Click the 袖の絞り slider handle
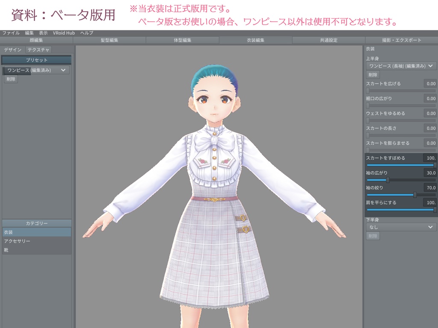The height and width of the screenshot is (328, 438). [415, 195]
